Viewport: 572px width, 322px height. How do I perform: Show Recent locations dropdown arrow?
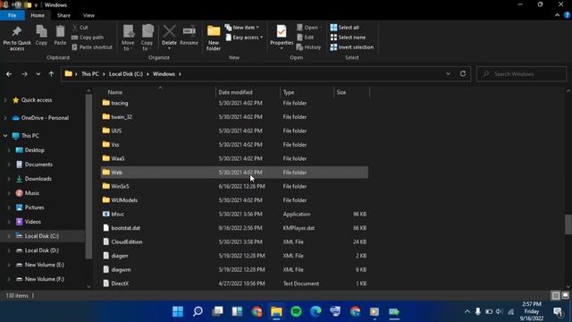pos(38,74)
